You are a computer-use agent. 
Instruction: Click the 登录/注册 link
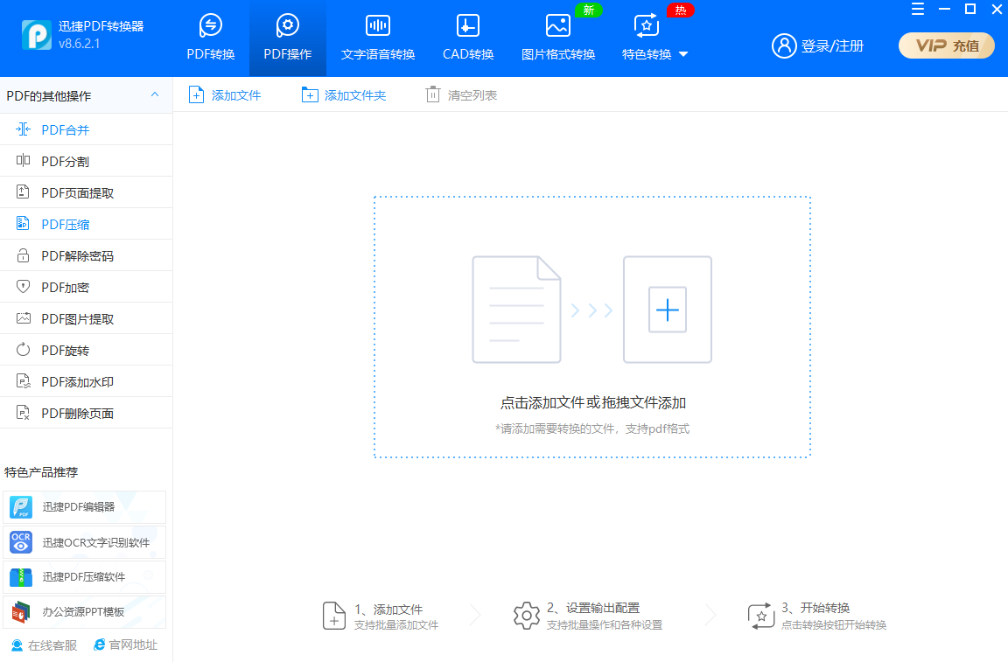tap(832, 46)
